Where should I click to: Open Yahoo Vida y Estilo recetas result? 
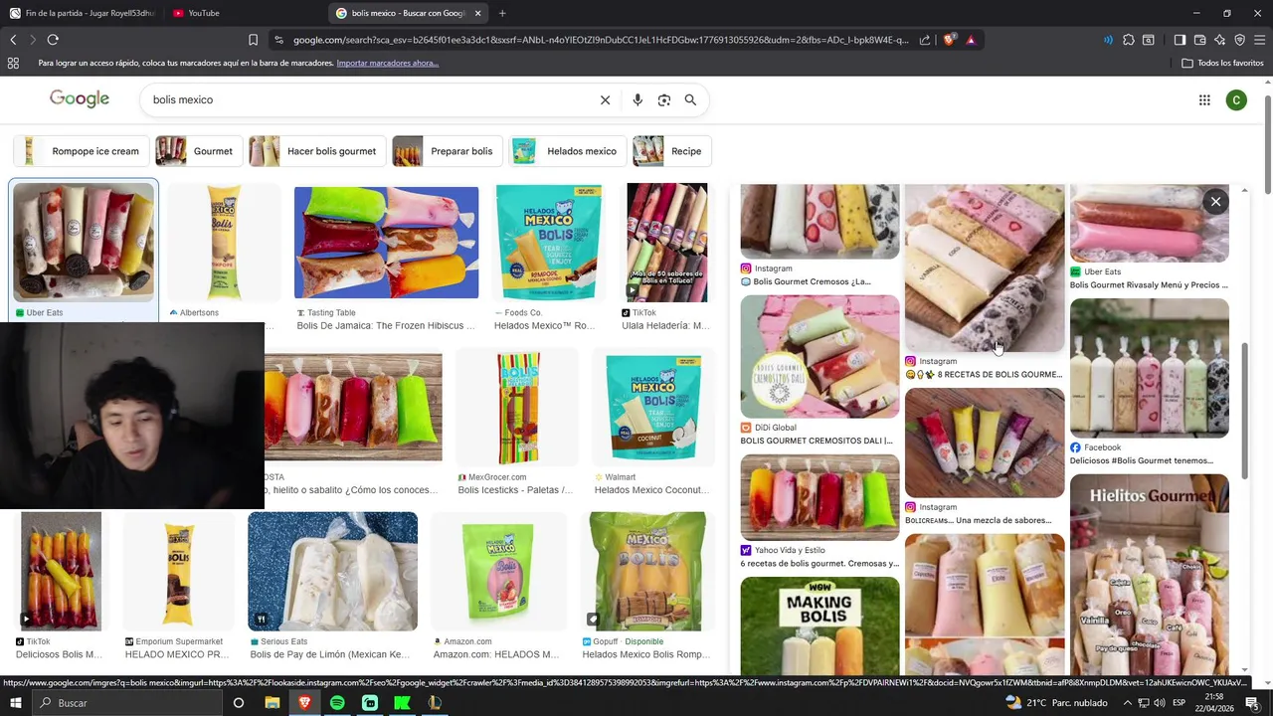819,497
